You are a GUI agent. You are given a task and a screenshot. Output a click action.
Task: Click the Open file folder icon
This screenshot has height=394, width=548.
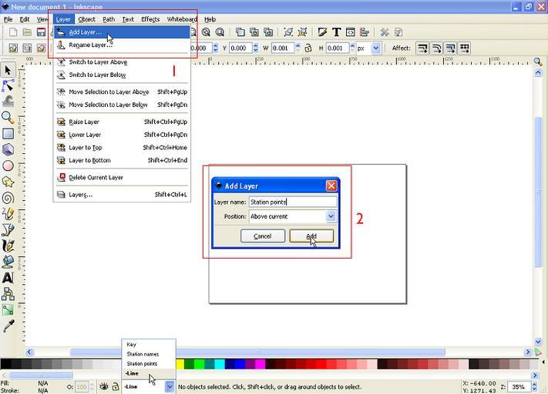[x=27, y=32]
